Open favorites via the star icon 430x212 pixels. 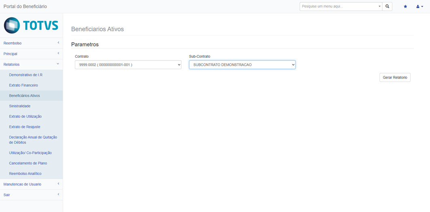pyautogui.click(x=405, y=6)
